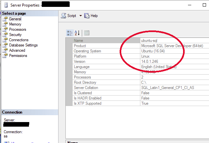
Task: Click the Script toolbar button
Action: (x=68, y=16)
